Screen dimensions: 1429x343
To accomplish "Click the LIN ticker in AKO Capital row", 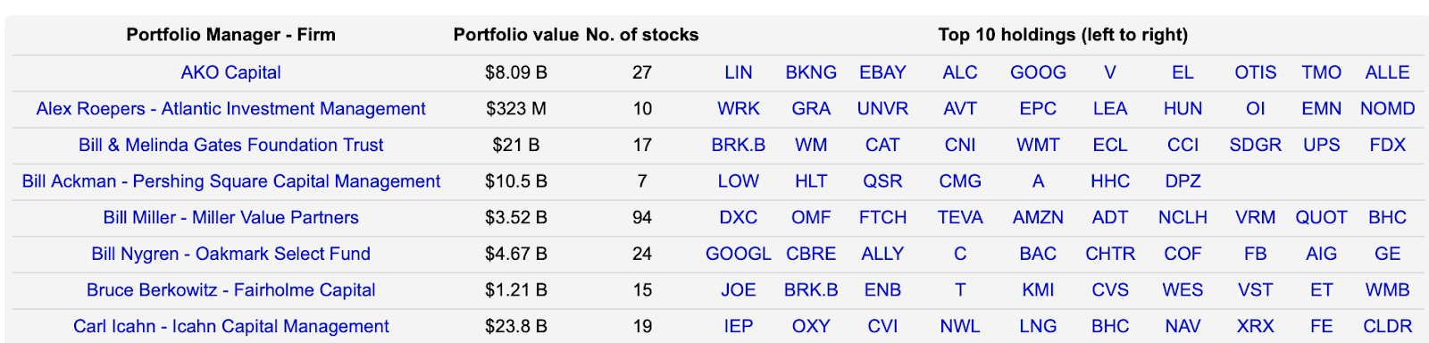I will 738,72.
